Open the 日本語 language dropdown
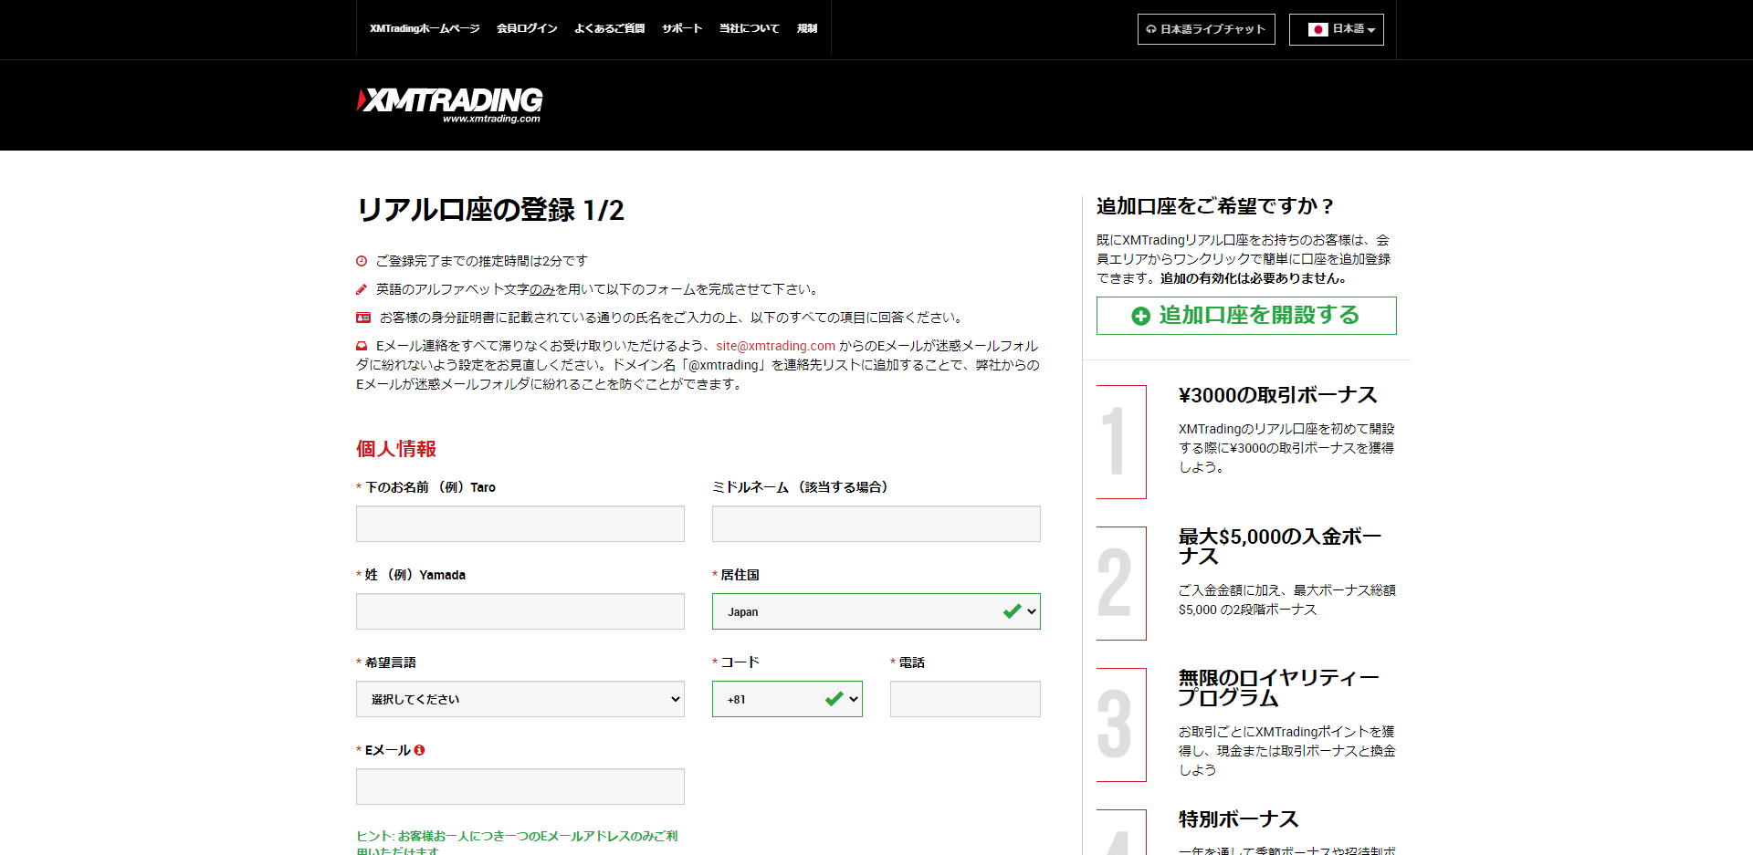The image size is (1753, 855). point(1337,29)
